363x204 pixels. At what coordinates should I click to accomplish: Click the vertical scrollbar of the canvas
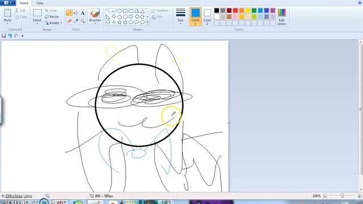[360, 109]
